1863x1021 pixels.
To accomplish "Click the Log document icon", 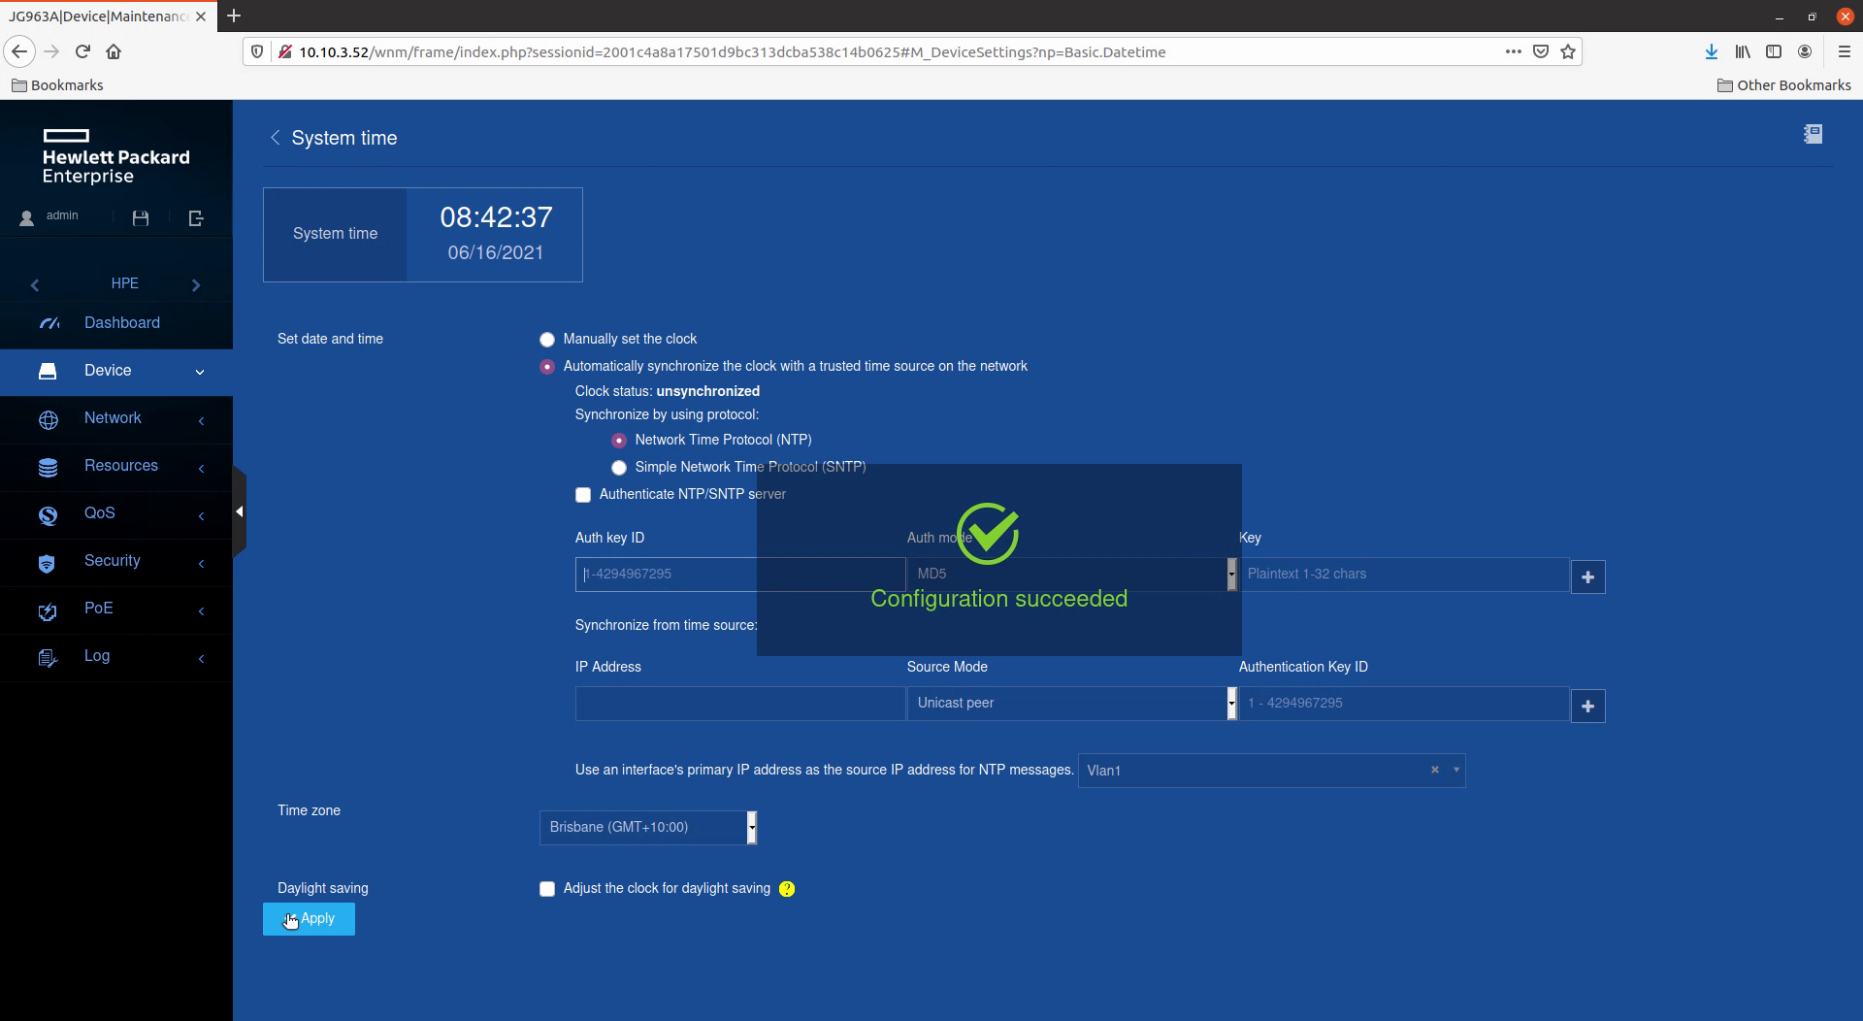I will (x=47, y=658).
